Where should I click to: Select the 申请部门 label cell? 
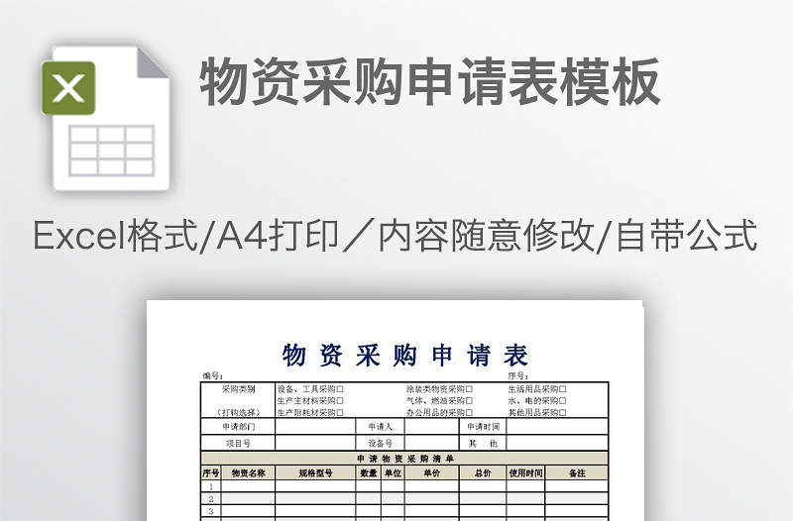pyautogui.click(x=238, y=427)
